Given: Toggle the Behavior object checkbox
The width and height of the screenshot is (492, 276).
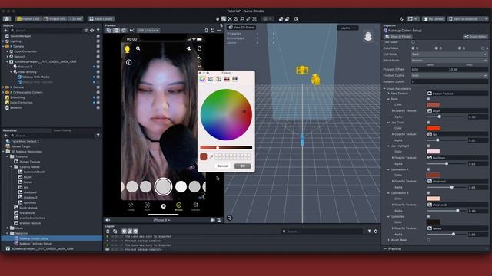Looking at the screenshot, I should click(x=98, y=107).
